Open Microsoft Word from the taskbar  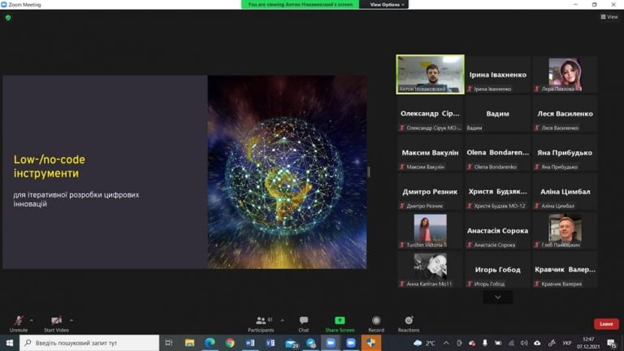(250, 343)
